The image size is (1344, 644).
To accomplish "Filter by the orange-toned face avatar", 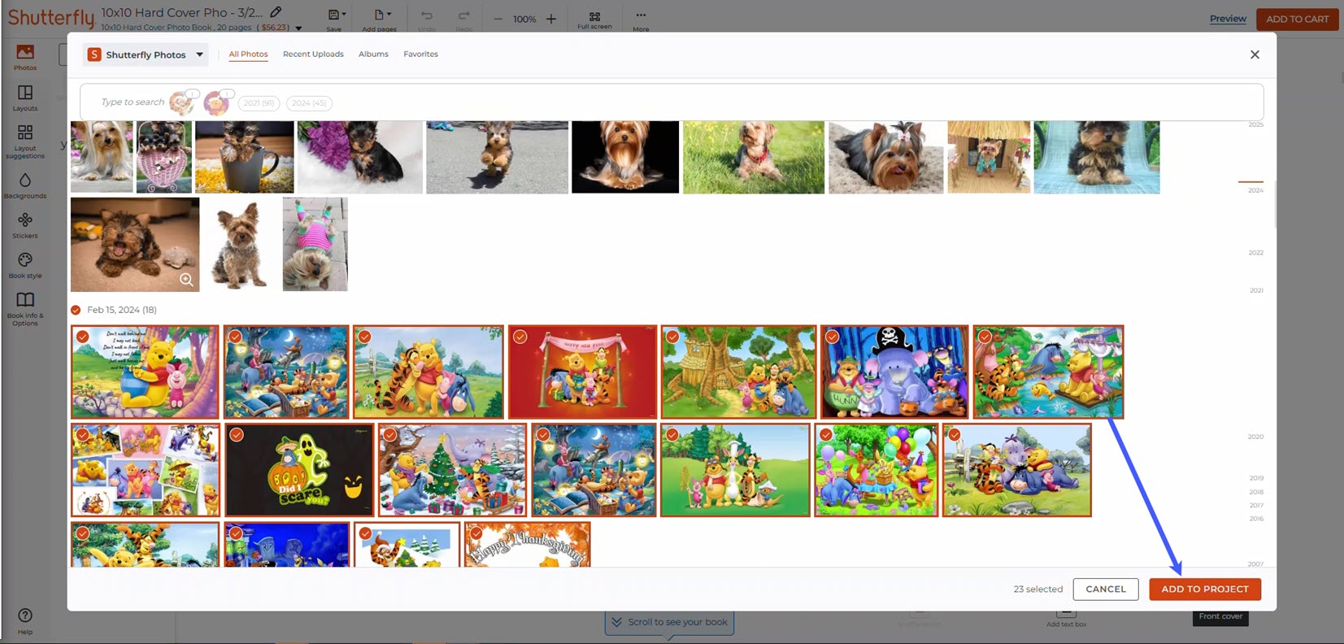I will coord(182,102).
